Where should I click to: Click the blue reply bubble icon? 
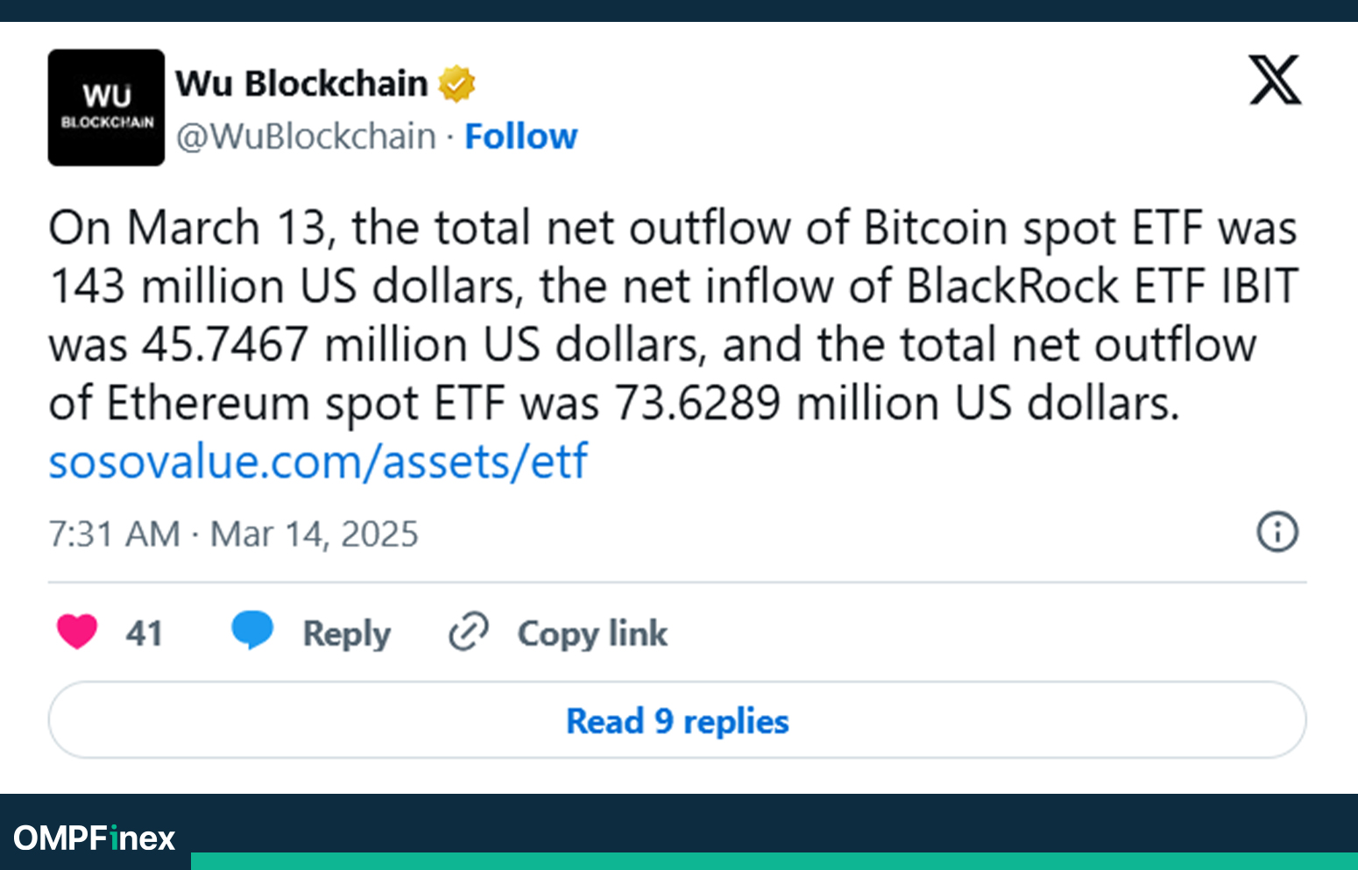pyautogui.click(x=252, y=631)
